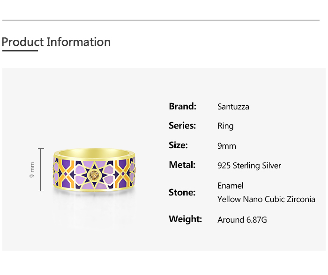The height and width of the screenshot is (275, 328).
Task: Select the Series: label
Action: 182,125
